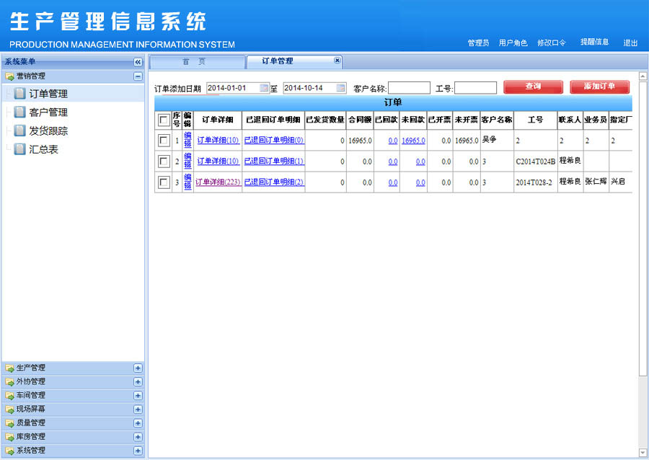This screenshot has height=460, width=649.
Task: Switch to the 首页 tab
Action: 194,62
